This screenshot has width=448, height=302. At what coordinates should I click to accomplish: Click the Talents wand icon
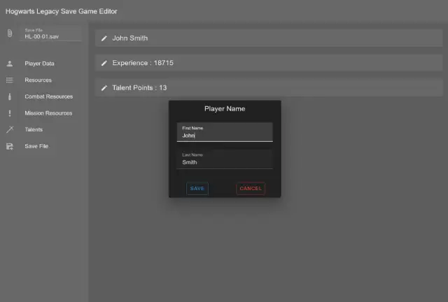[10, 129]
